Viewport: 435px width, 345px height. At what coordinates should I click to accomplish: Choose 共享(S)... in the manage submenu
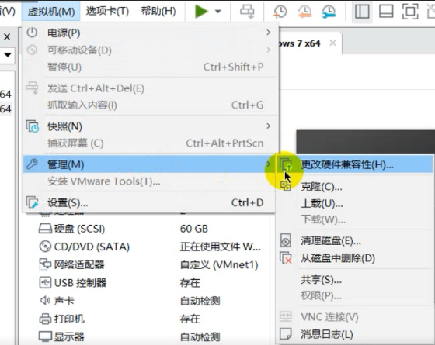[355, 280]
